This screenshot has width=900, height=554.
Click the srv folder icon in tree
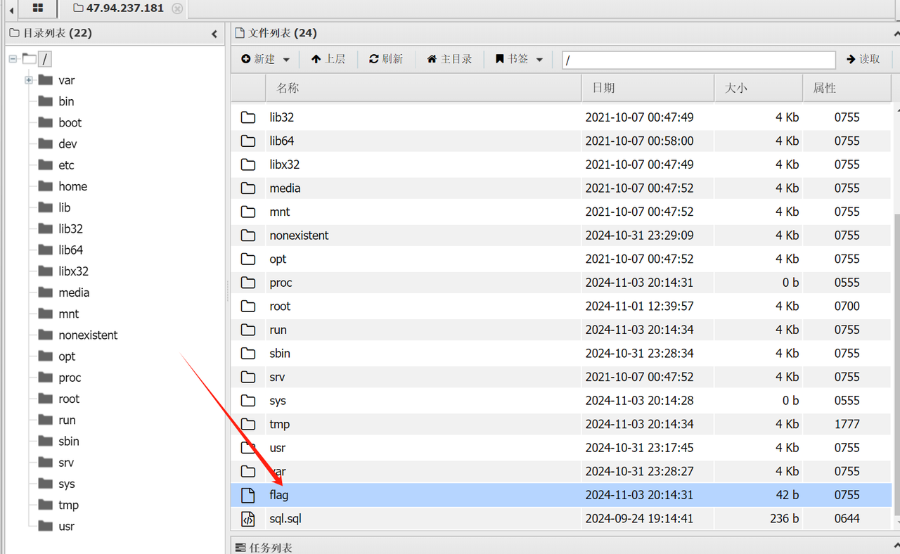46,462
